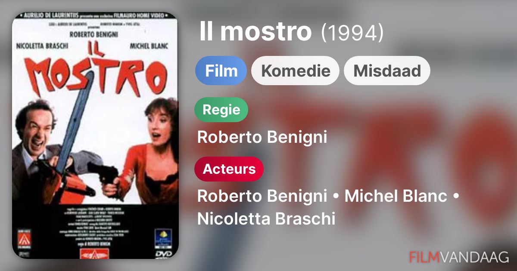The width and height of the screenshot is (517, 271).
Task: Click the Il mostro DVD cover poster
Action: pos(95,135)
